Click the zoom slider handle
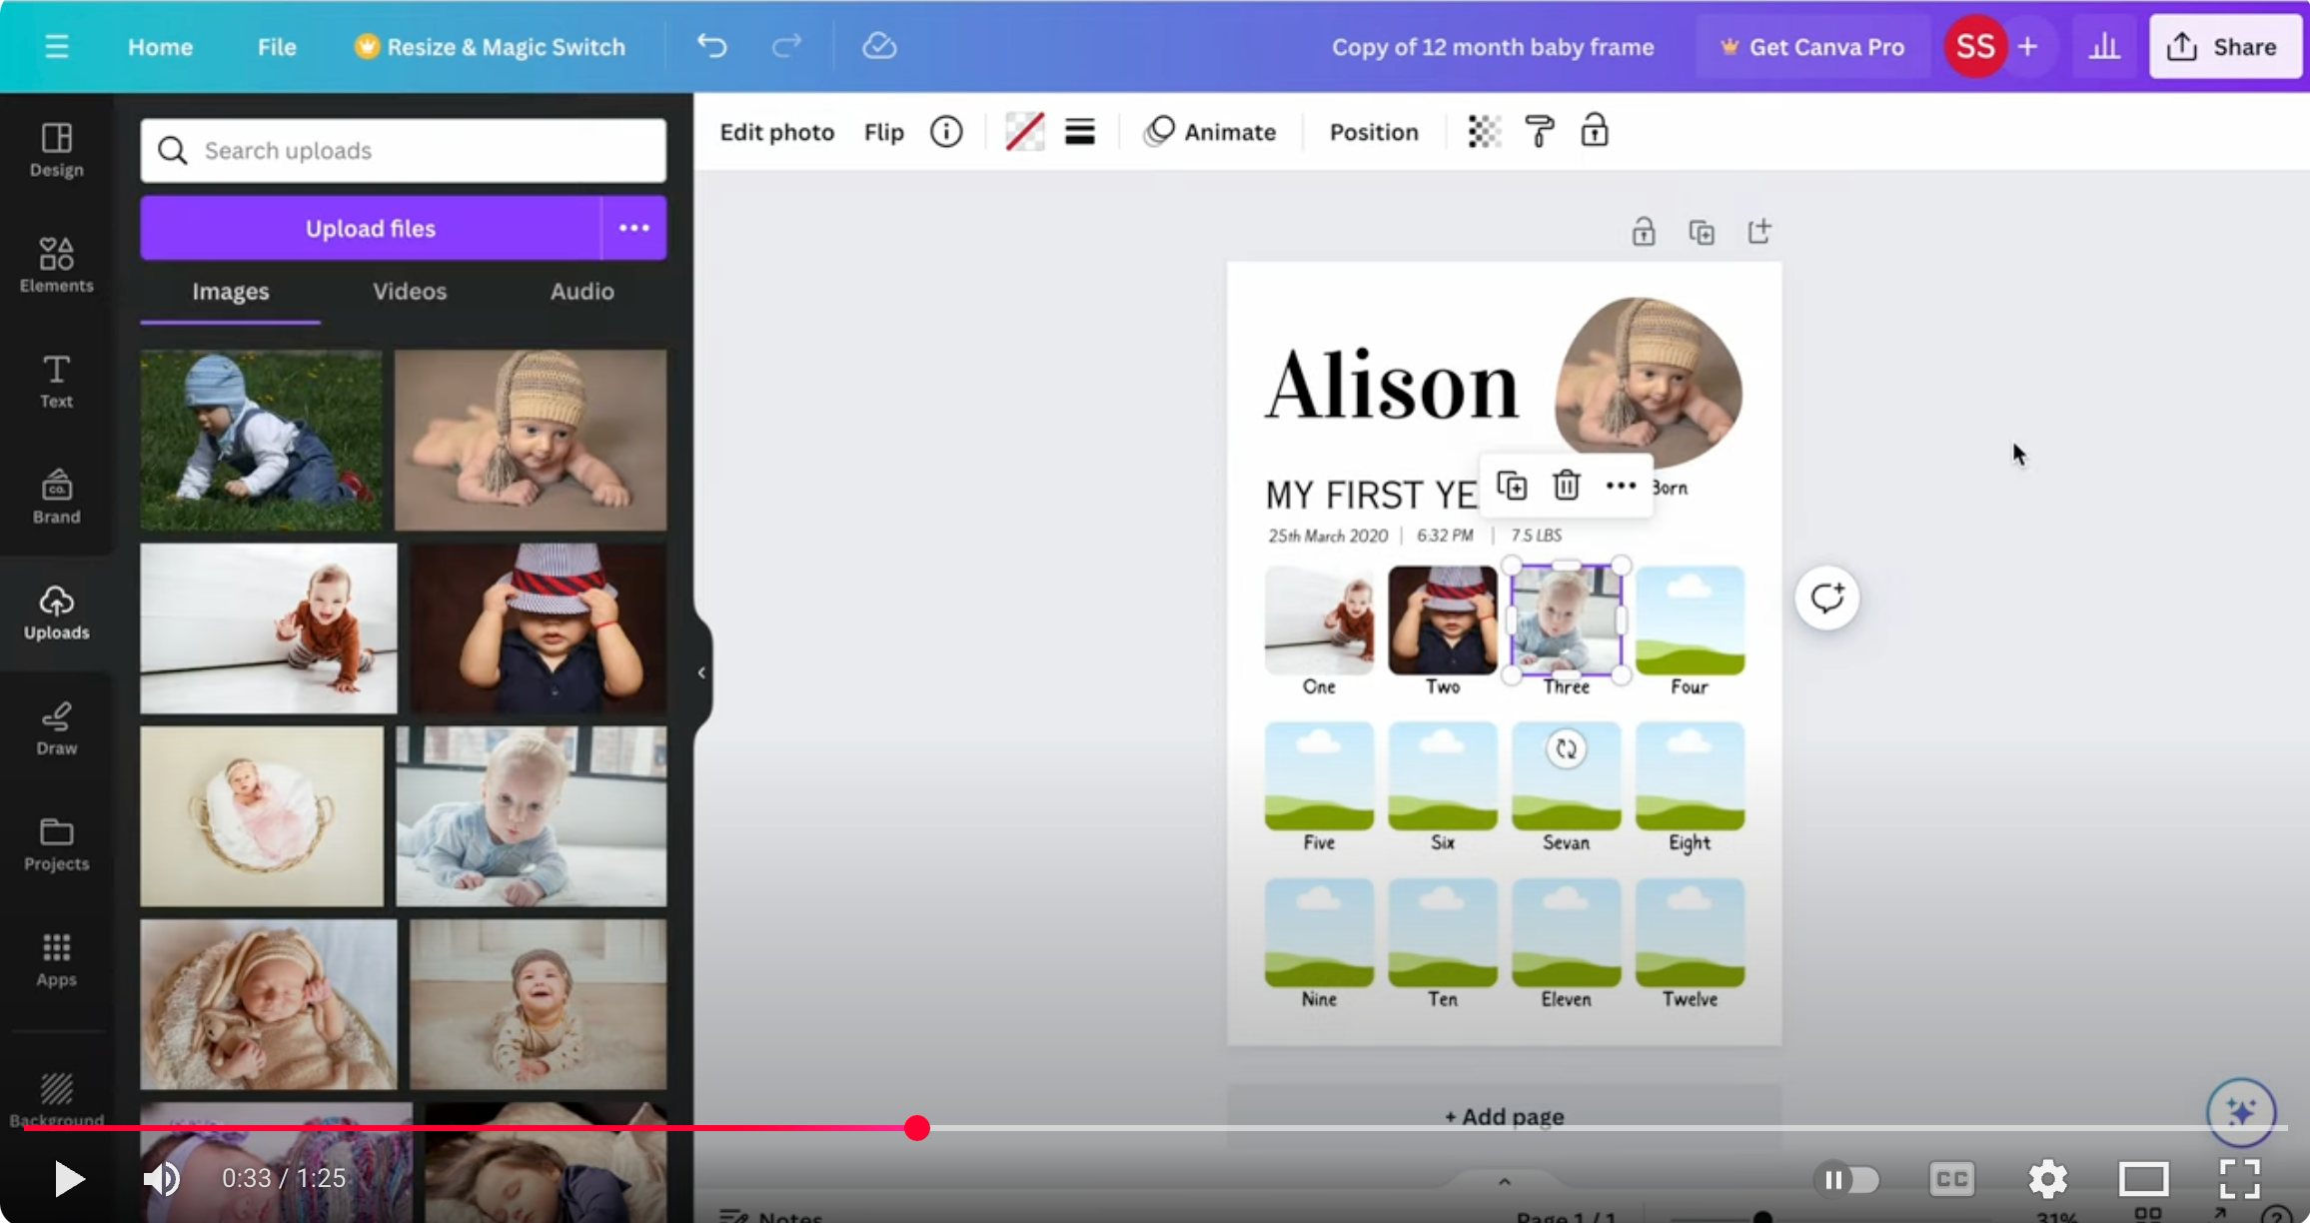This screenshot has height=1223, width=2310. pyautogui.click(x=1762, y=1217)
